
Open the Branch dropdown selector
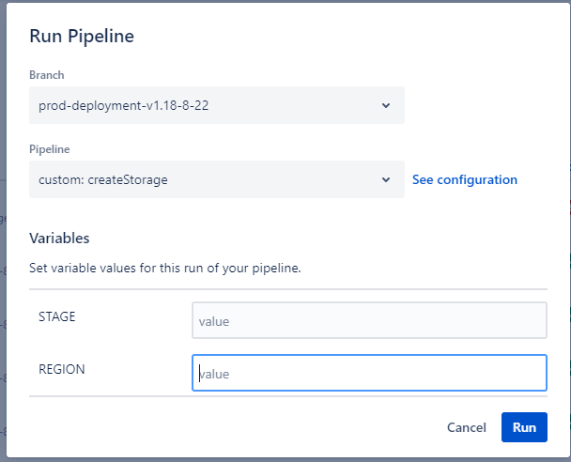216,105
